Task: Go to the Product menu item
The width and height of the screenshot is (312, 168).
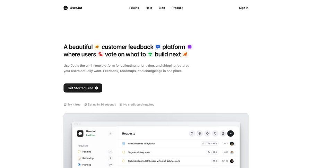Action: pyautogui.click(x=177, y=8)
